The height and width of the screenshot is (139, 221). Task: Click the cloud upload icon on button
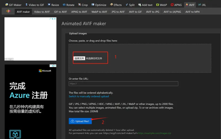coord(72,121)
